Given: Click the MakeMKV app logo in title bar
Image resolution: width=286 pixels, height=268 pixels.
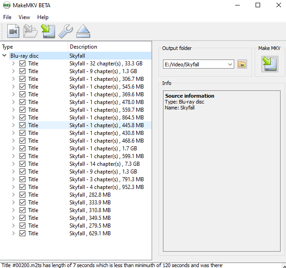Looking at the screenshot, I should pos(7,5).
